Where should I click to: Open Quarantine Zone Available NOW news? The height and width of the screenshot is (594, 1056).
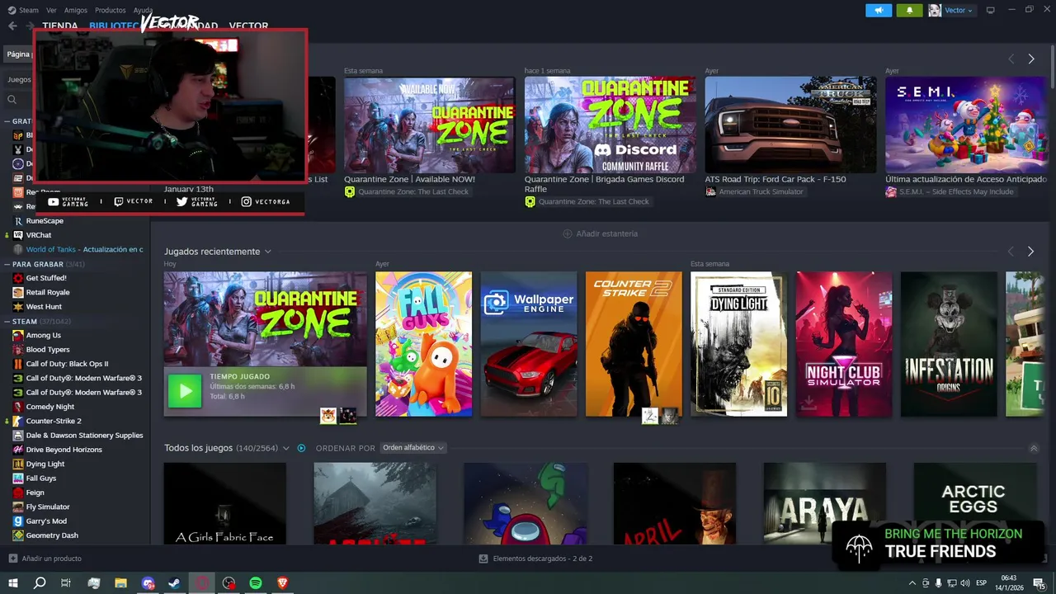pyautogui.click(x=429, y=125)
